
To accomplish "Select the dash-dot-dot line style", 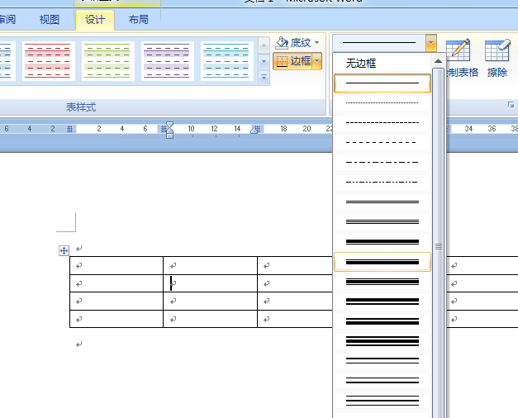I will tap(383, 182).
